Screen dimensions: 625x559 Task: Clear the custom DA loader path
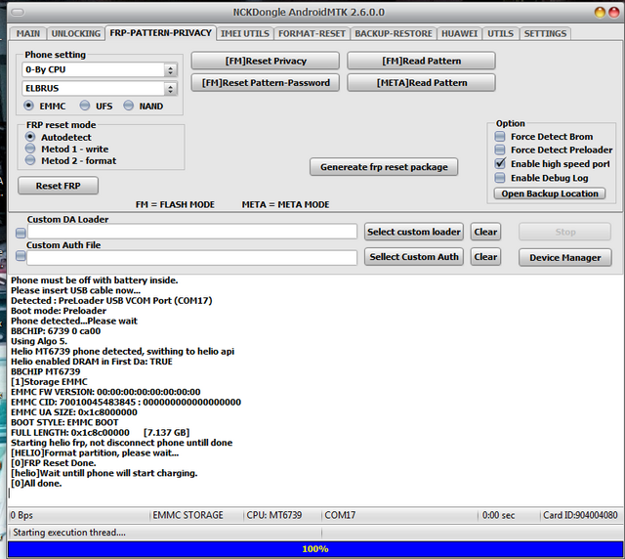point(485,232)
